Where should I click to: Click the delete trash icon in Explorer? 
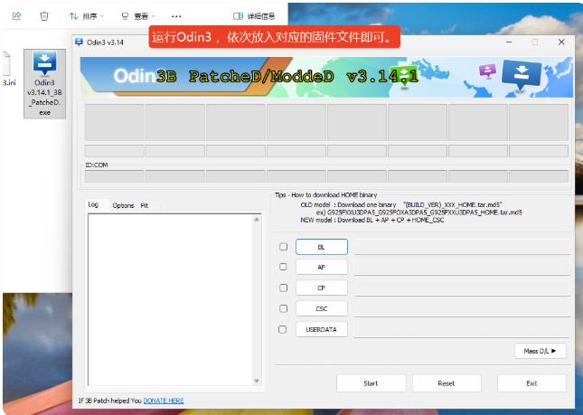point(44,16)
